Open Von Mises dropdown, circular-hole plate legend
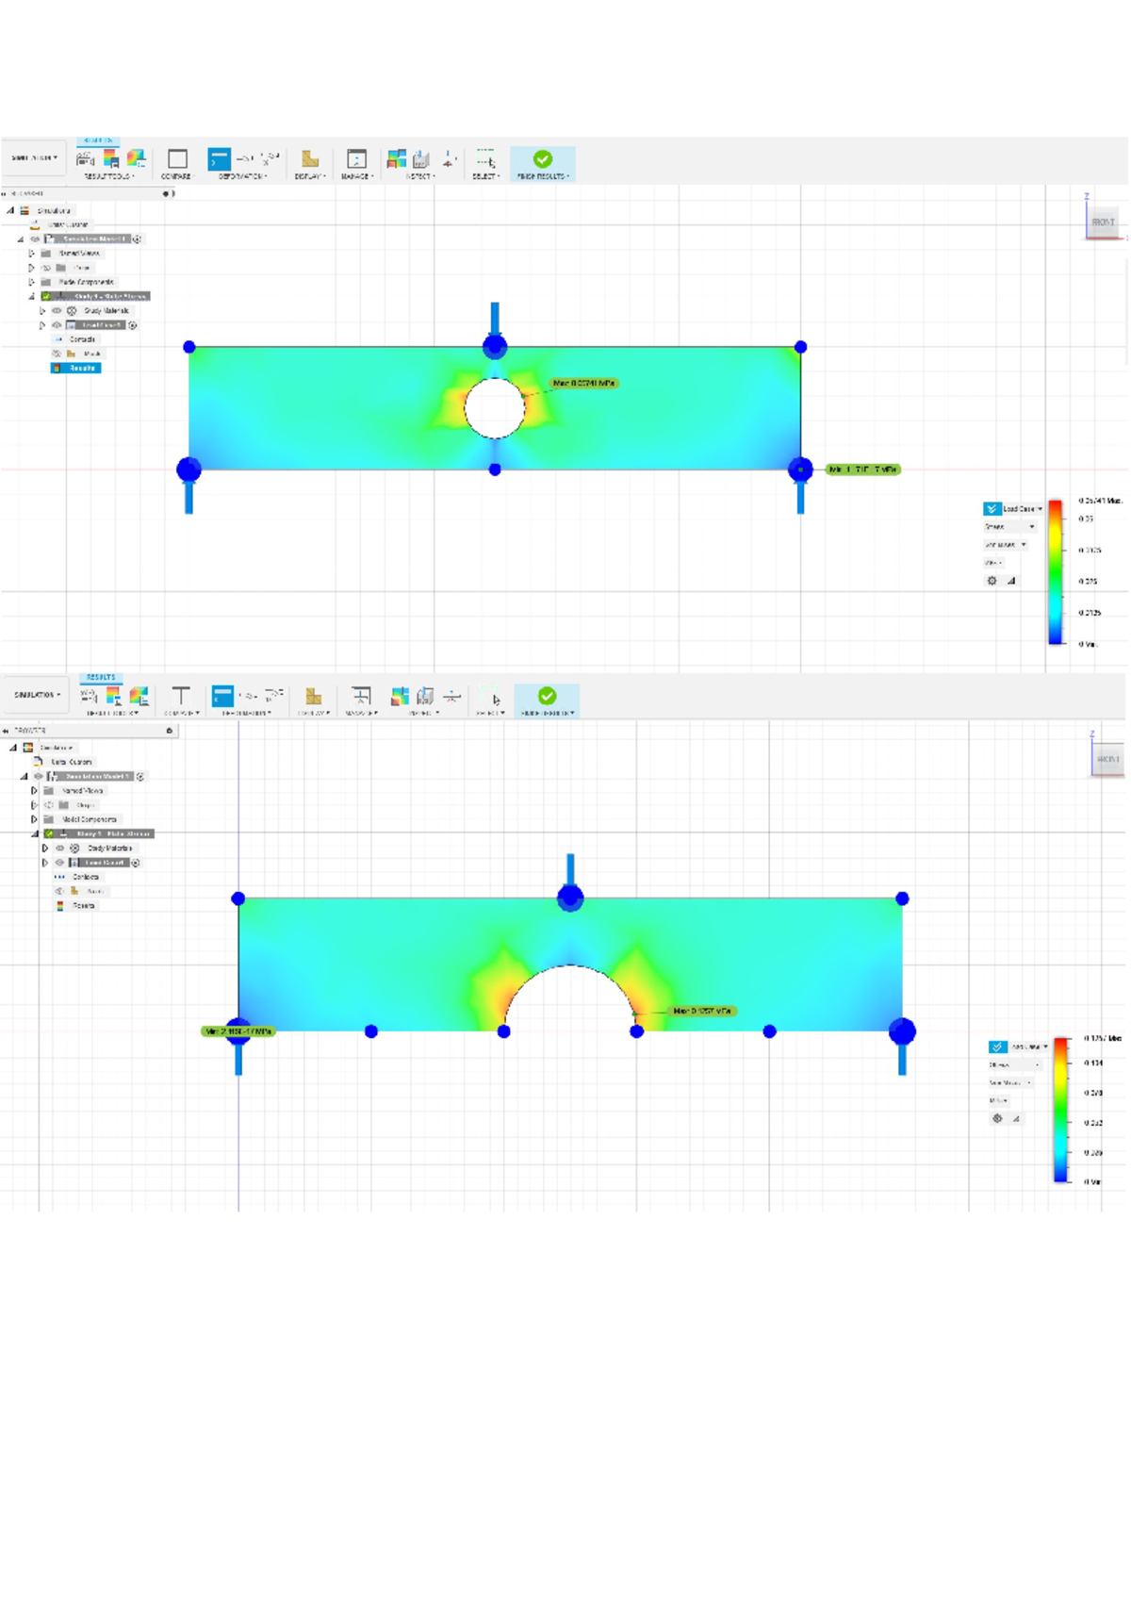The height and width of the screenshot is (1599, 1131). point(1006,545)
